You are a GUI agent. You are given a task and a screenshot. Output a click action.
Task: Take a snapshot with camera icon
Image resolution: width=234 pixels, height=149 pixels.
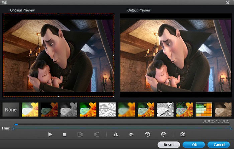(x=183, y=134)
